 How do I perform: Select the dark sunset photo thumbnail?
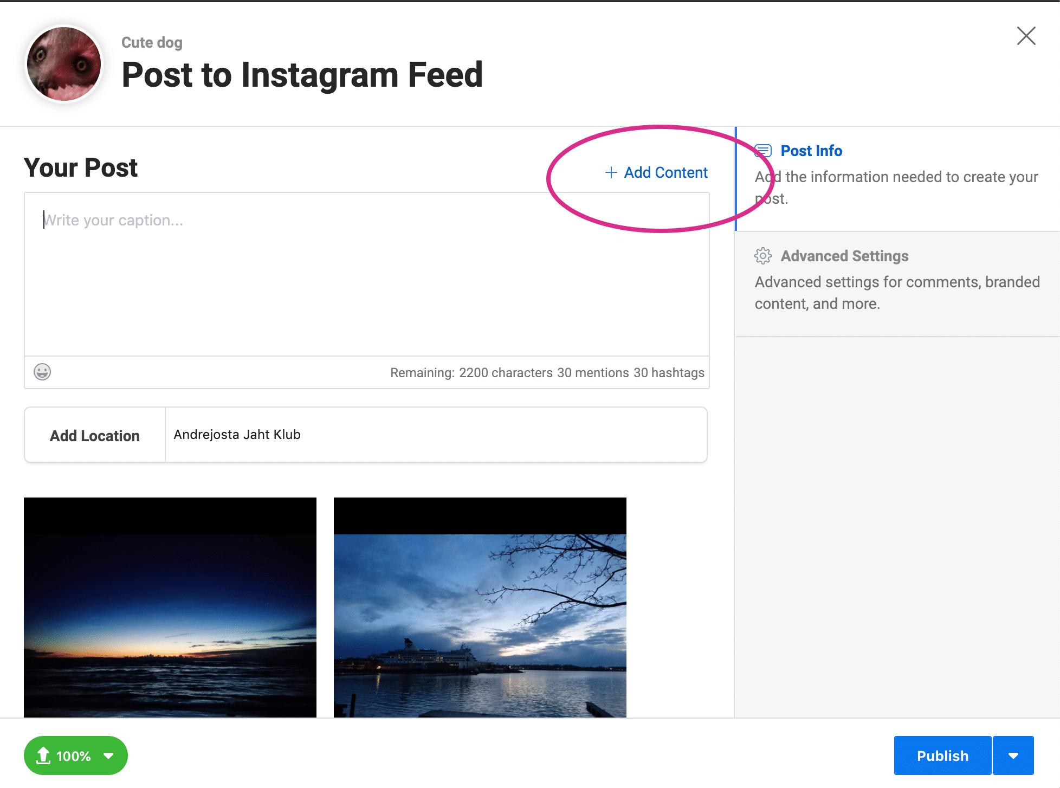(x=170, y=607)
